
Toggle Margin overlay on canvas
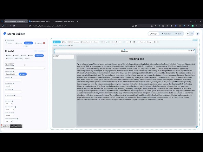149,42
